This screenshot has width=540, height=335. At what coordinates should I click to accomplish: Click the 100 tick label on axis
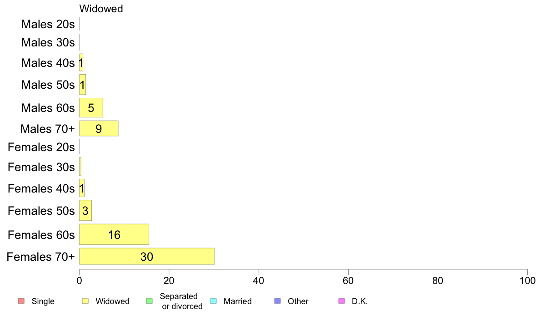click(x=527, y=280)
